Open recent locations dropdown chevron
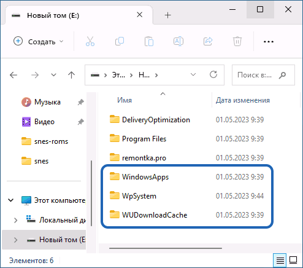 click(53, 75)
